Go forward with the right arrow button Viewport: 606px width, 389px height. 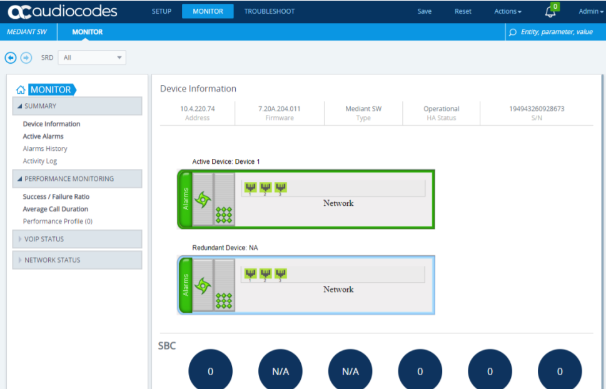26,58
